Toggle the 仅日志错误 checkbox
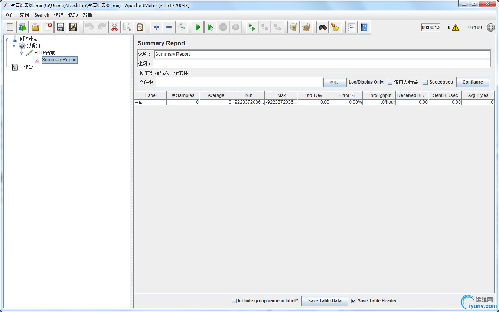This screenshot has width=499, height=312. click(x=390, y=82)
